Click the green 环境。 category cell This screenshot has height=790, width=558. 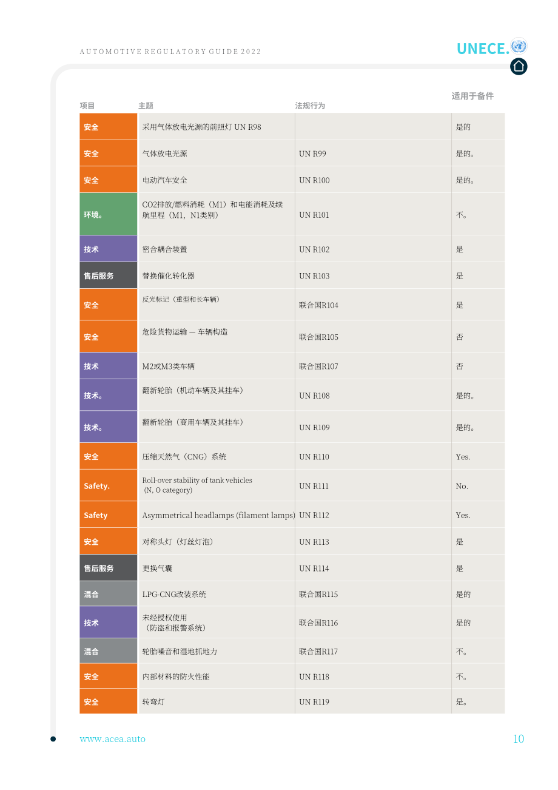click(x=109, y=214)
